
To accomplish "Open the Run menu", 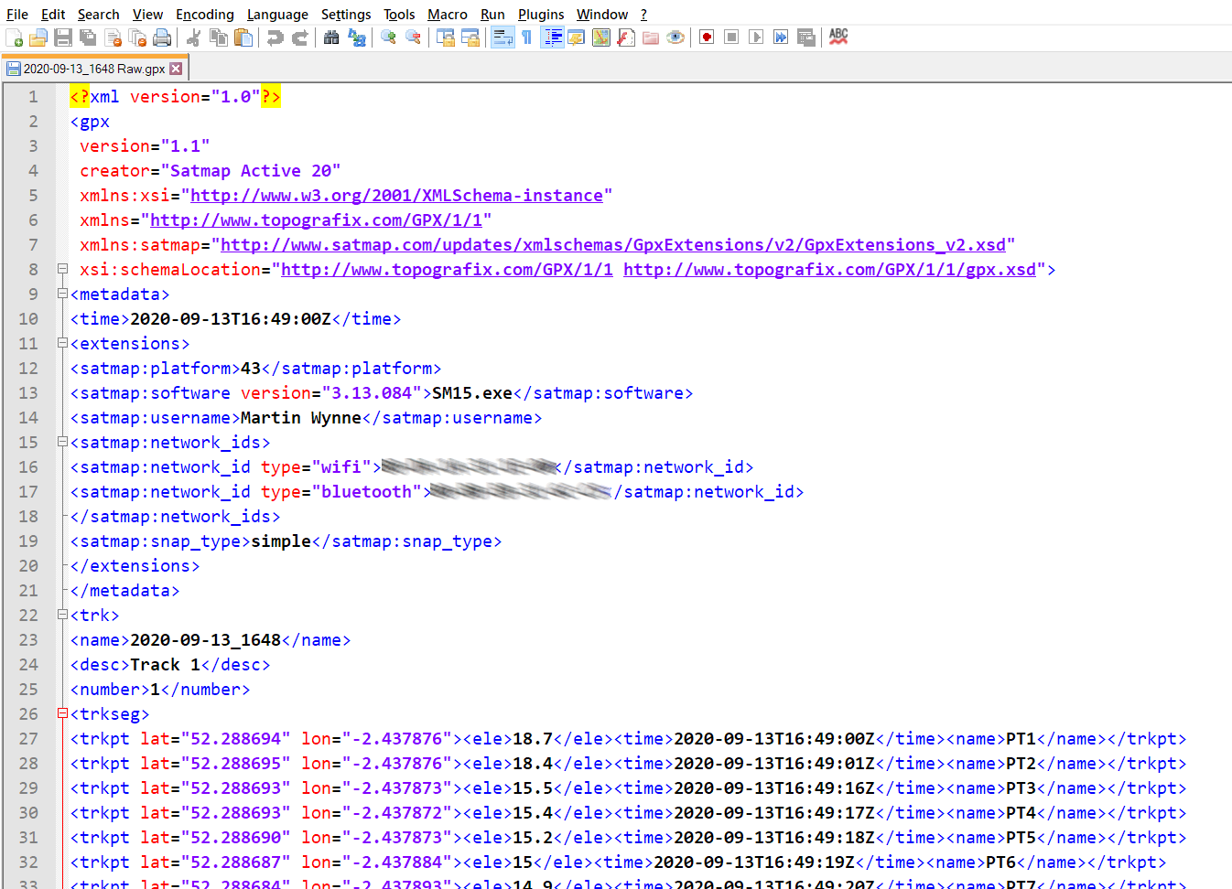I will pos(492,15).
